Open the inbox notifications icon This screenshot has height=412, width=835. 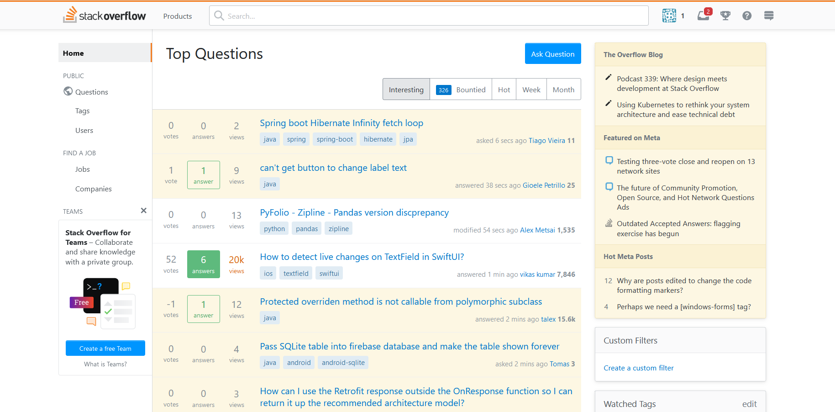click(703, 16)
